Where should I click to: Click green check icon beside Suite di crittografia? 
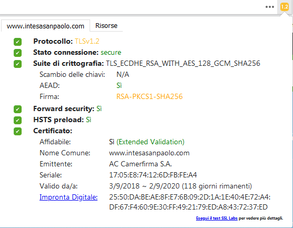click(17, 64)
